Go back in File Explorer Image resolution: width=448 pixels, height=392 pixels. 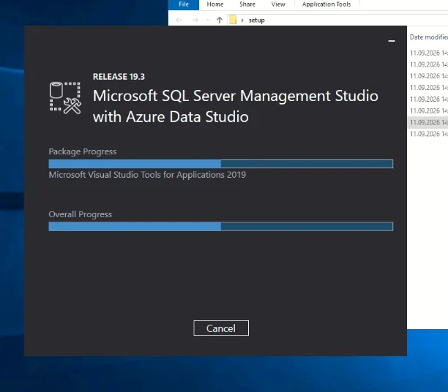pyautogui.click(x=179, y=20)
